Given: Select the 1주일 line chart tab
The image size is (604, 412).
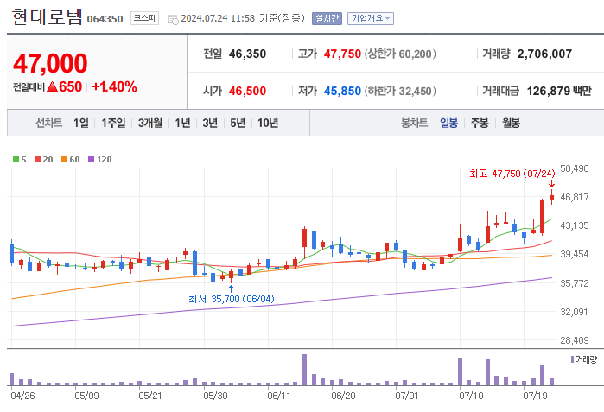Looking at the screenshot, I should coord(114,123).
